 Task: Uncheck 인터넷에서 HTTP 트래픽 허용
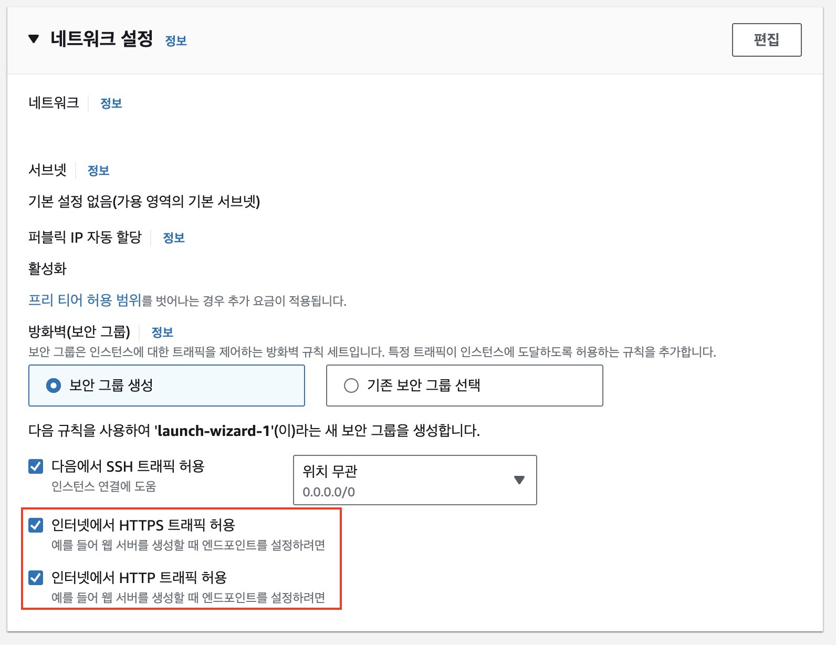[x=36, y=578]
